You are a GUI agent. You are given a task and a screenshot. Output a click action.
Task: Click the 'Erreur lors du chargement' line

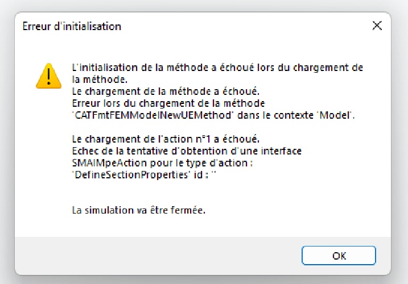click(x=168, y=103)
